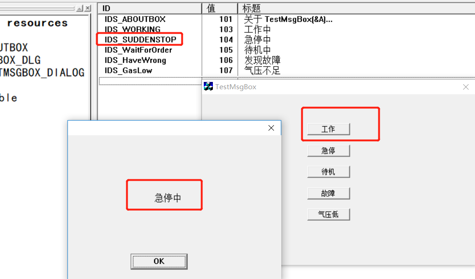Select the IDS_SUDDENSTOP string row
The image size is (475, 279).
tap(286, 40)
